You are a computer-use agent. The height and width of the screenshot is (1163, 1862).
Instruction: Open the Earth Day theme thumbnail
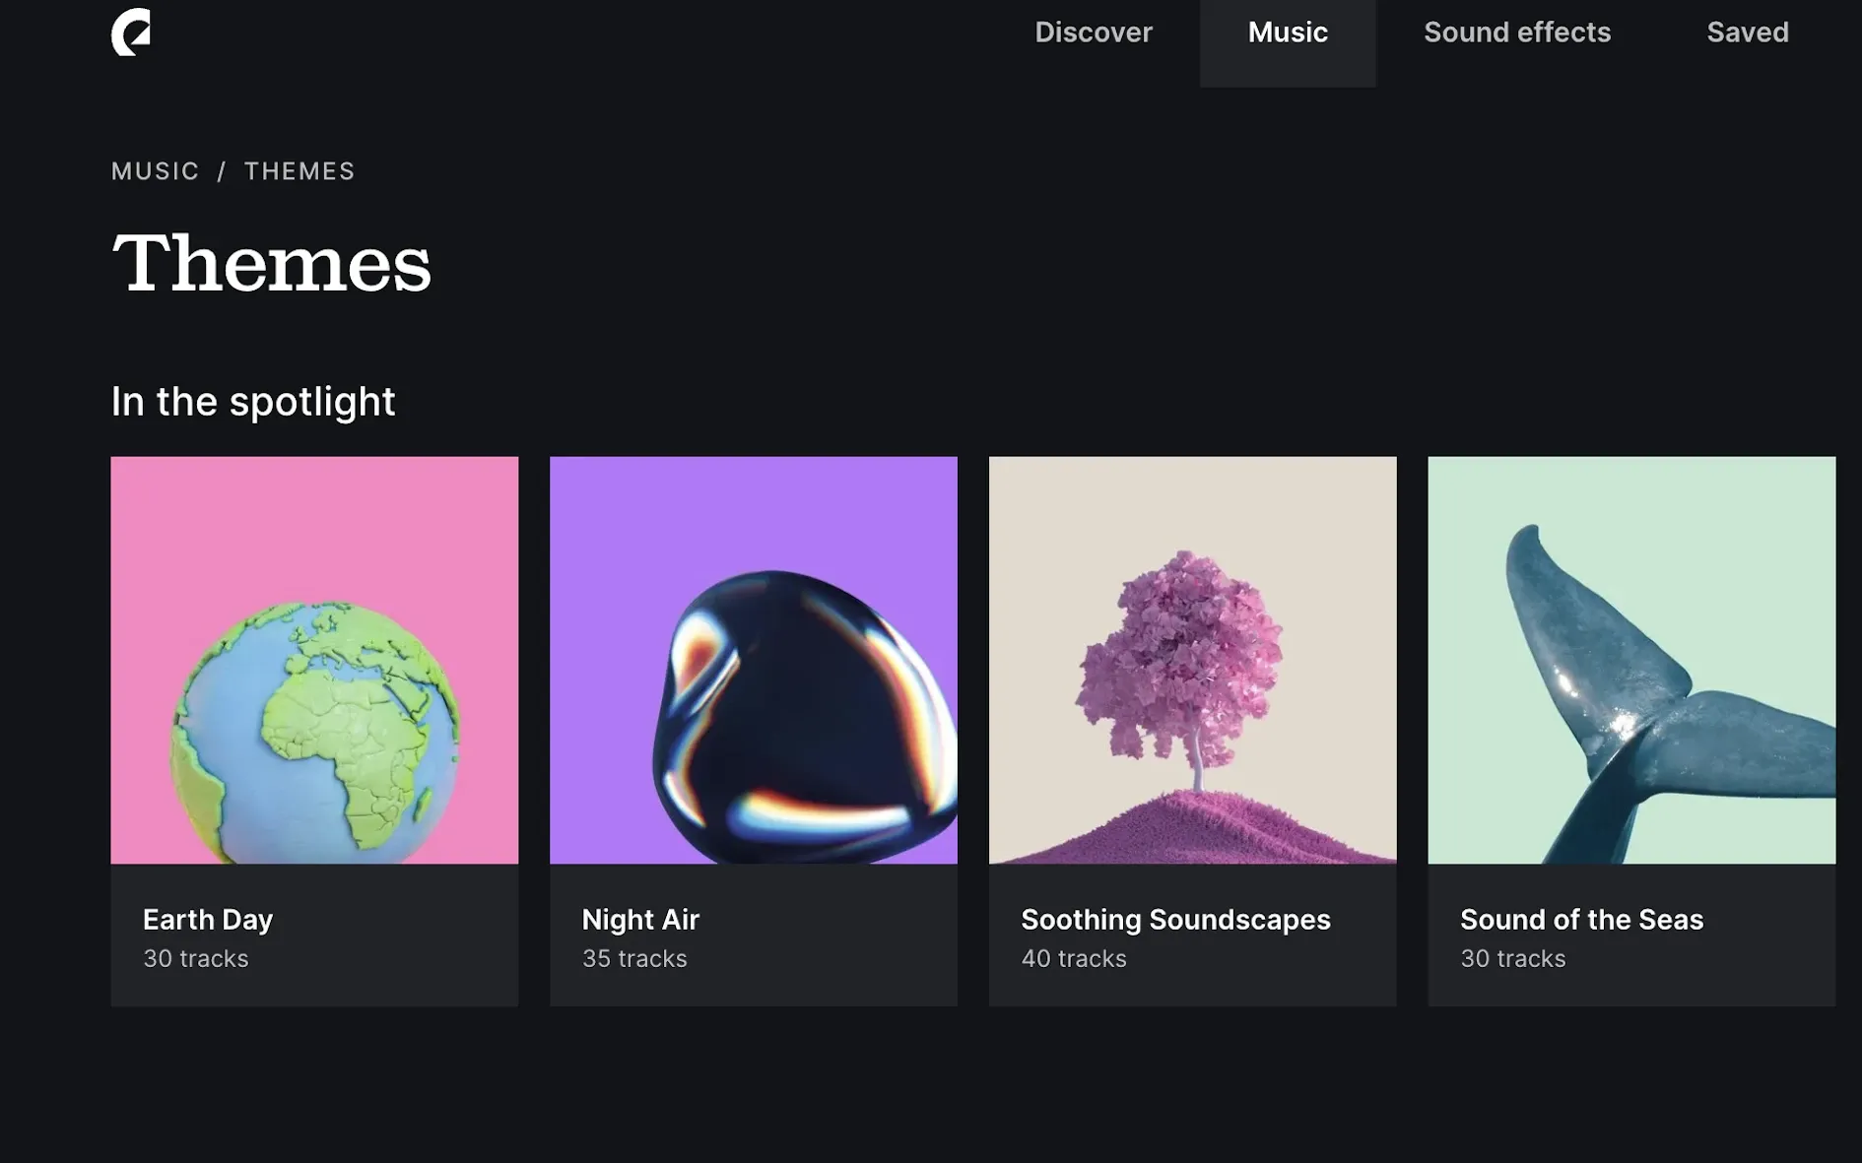click(x=314, y=658)
